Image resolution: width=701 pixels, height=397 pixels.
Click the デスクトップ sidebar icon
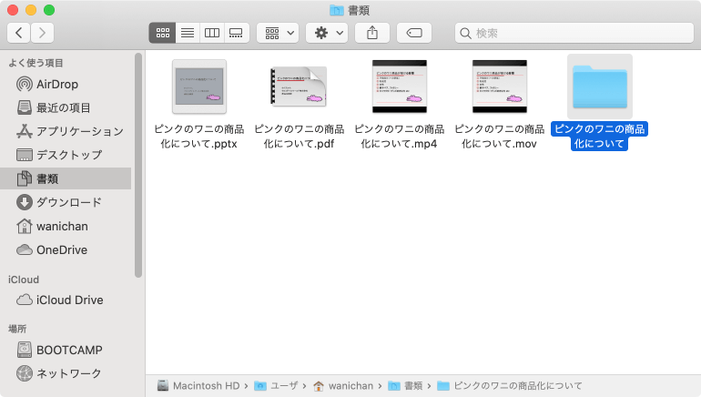(25, 155)
